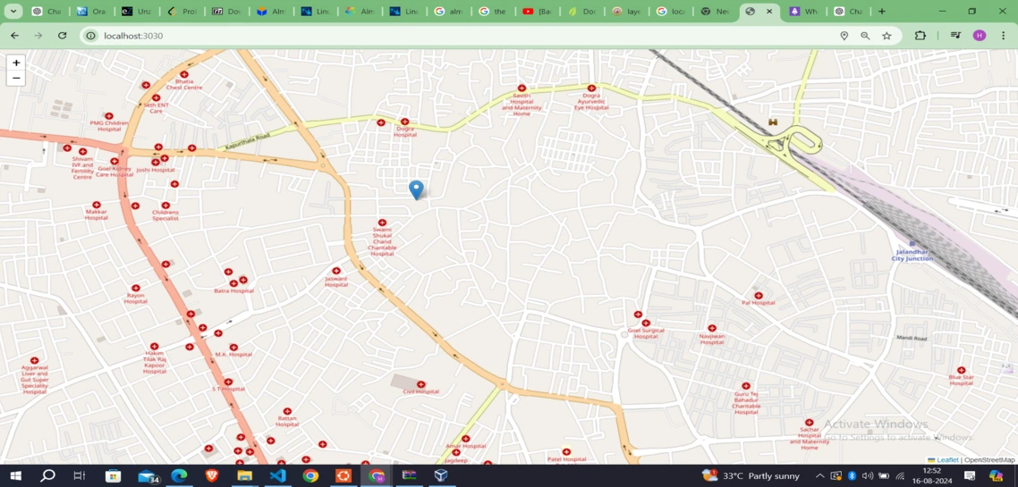Click the Makkar Hospital marker
The height and width of the screenshot is (487, 1018).
pyautogui.click(x=96, y=205)
